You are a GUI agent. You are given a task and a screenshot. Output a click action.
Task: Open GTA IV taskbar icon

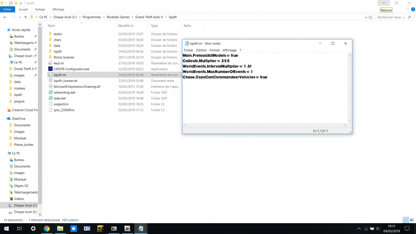(x=127, y=229)
